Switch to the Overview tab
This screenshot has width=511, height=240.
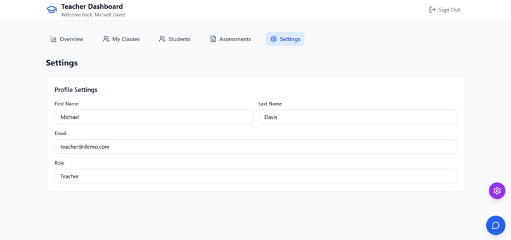[x=67, y=39]
